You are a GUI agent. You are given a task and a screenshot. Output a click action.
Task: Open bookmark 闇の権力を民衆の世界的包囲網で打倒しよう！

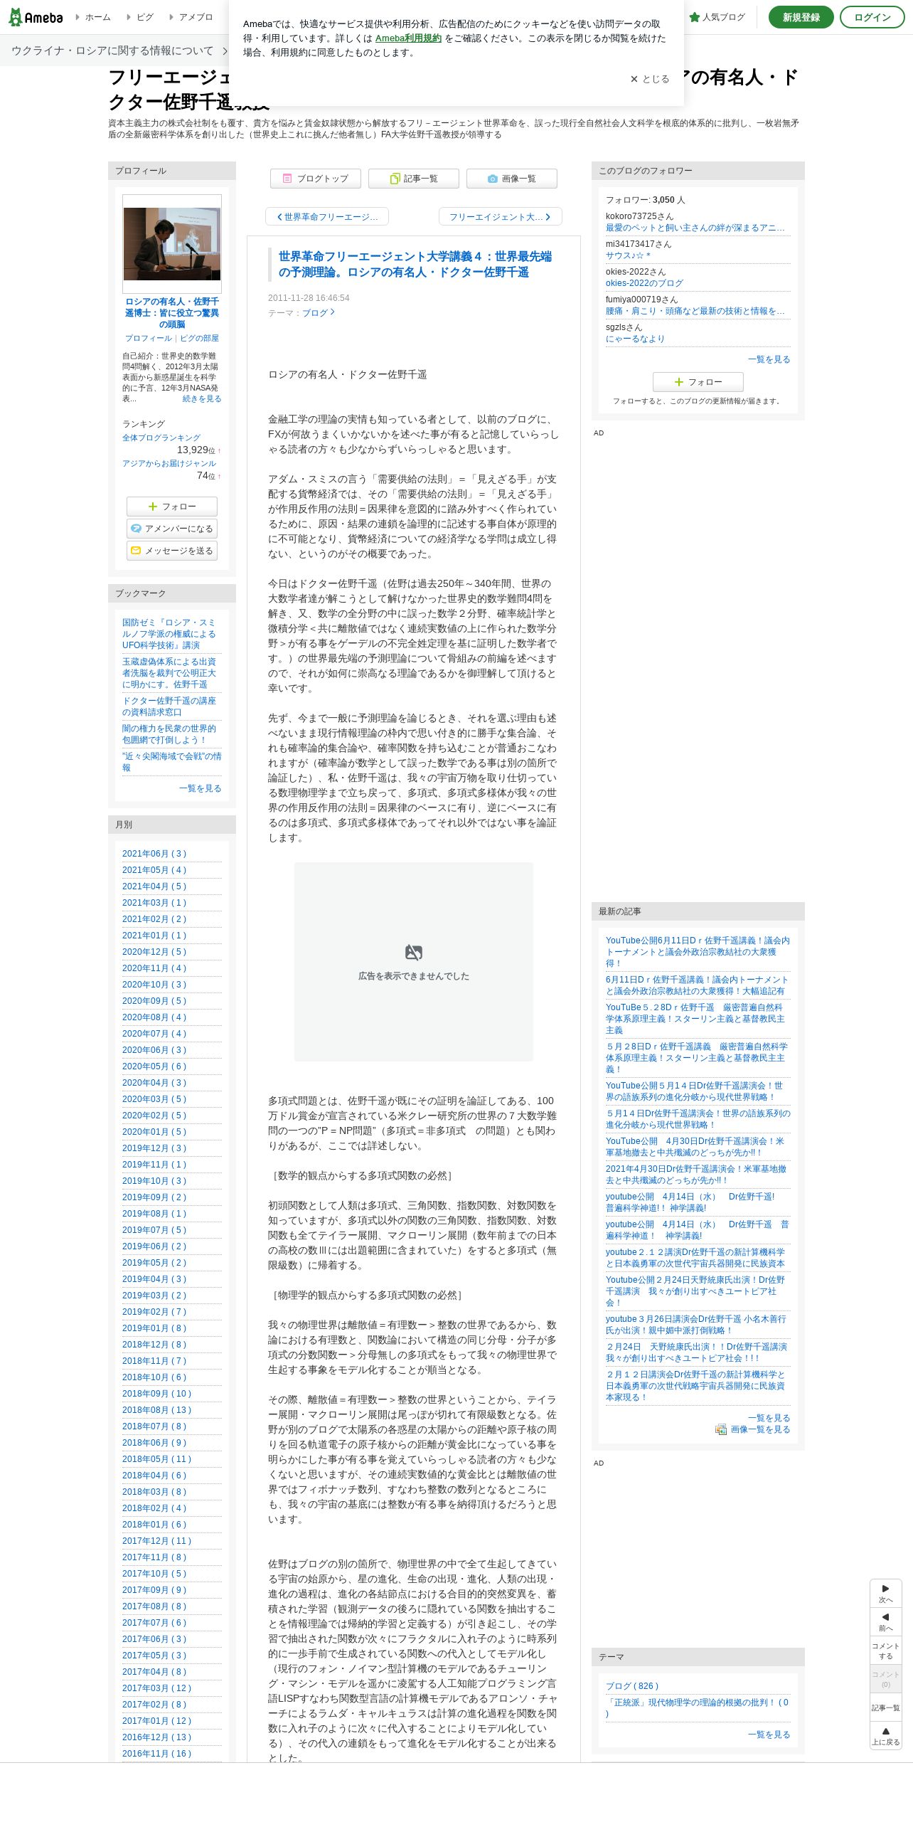coord(169,734)
